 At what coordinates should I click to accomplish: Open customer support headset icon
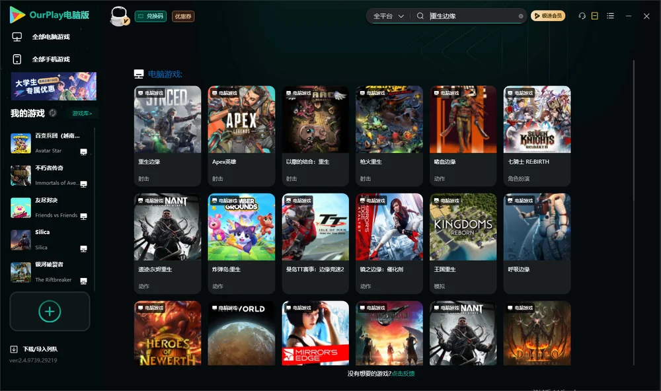pos(582,16)
